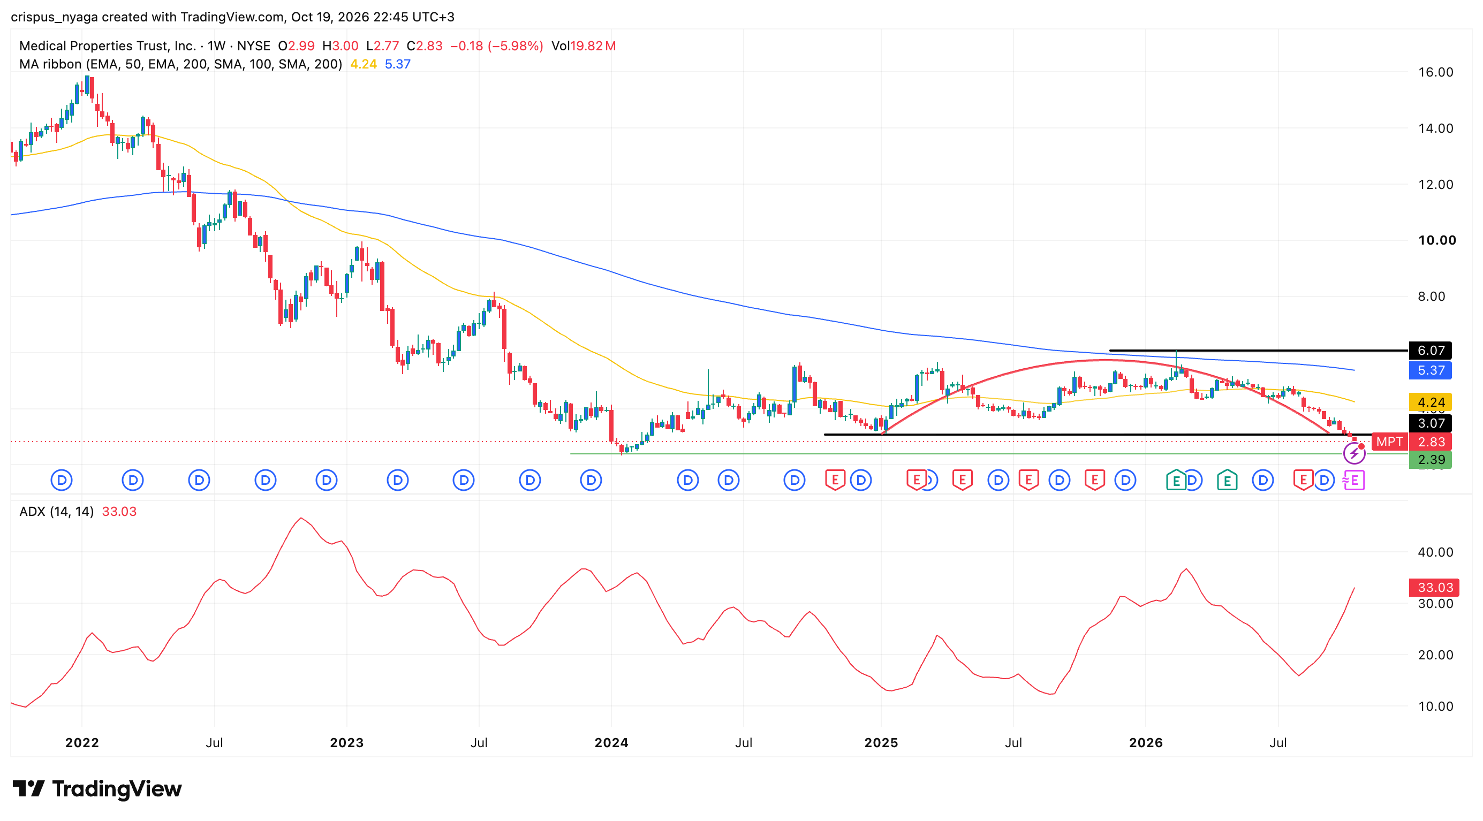Click the red 33.03 ADX axis label
This screenshot has width=1483, height=821.
tap(1434, 588)
